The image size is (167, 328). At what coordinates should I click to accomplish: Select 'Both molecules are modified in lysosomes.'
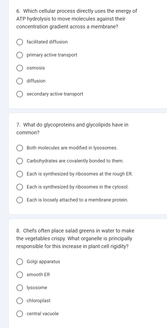(x=19, y=148)
